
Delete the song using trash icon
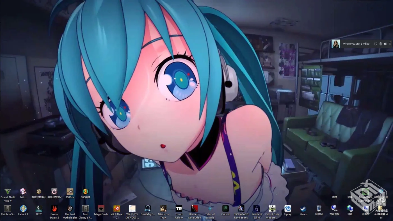coord(381,44)
